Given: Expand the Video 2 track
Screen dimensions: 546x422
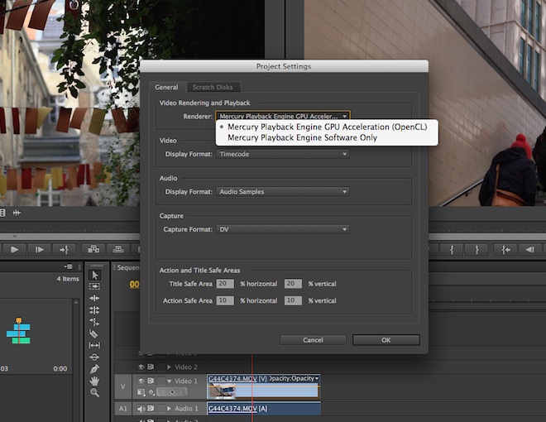Looking at the screenshot, I should 169,367.
